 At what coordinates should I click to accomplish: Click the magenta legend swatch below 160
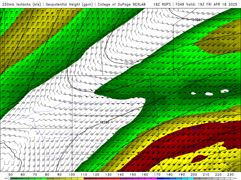(148, 178)
